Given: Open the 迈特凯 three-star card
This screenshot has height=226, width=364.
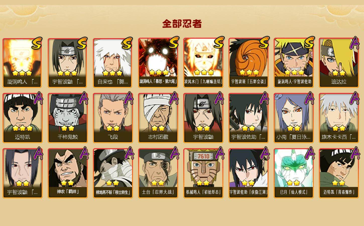Looking at the screenshot, I should [x=22, y=118].
